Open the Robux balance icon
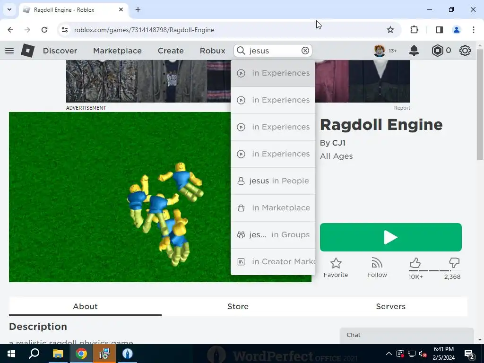This screenshot has width=484, height=363. pyautogui.click(x=437, y=51)
